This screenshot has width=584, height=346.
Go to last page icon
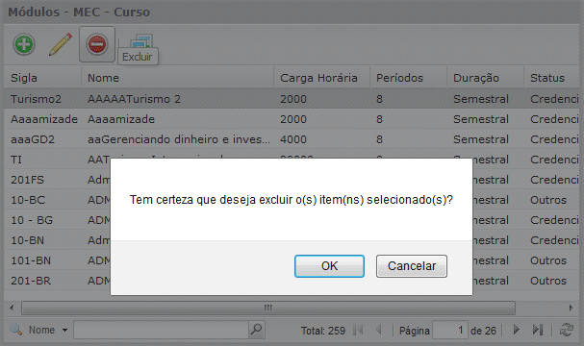tap(538, 330)
